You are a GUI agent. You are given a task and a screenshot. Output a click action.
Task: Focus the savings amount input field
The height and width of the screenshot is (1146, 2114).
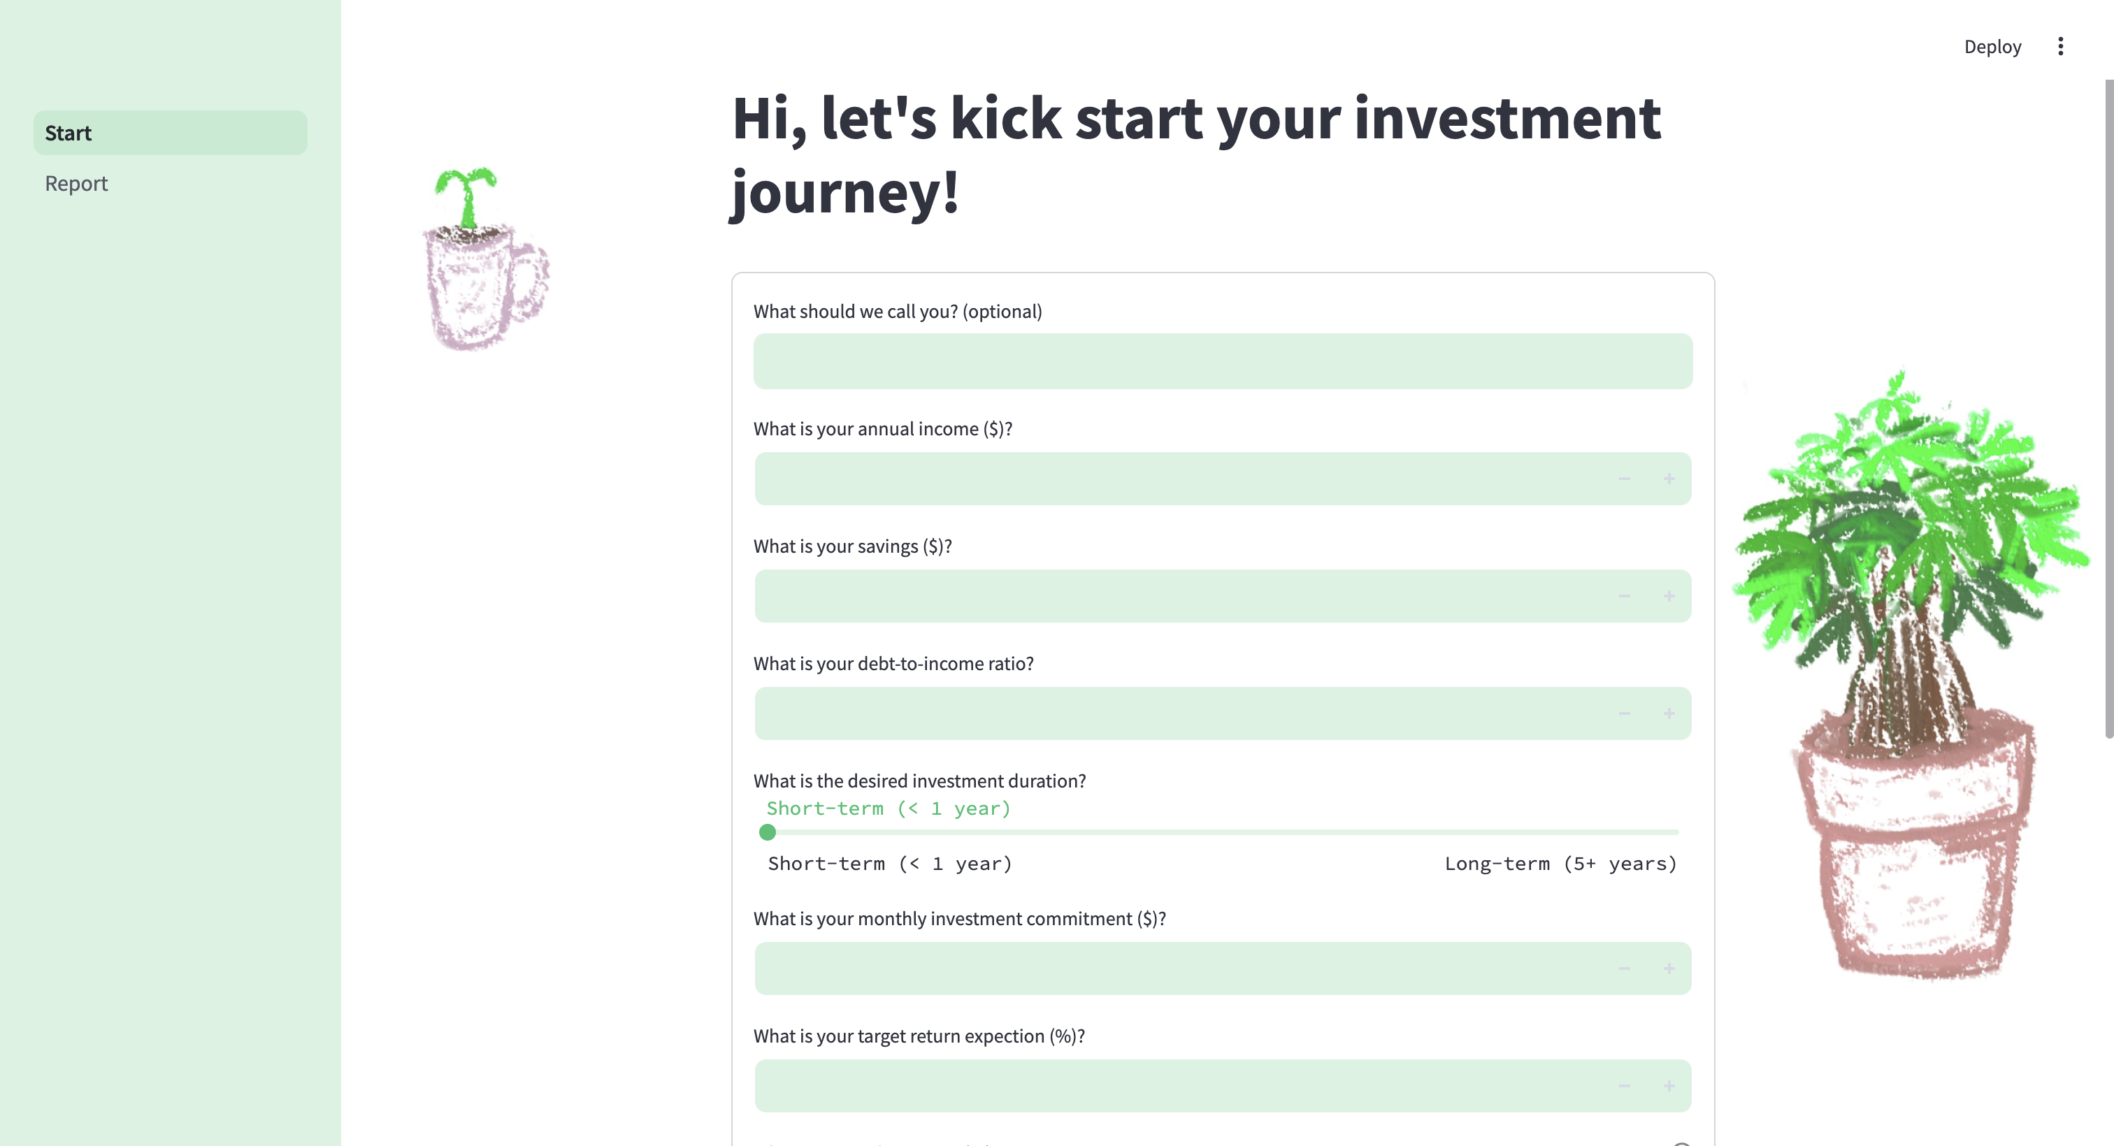pyautogui.click(x=1181, y=596)
